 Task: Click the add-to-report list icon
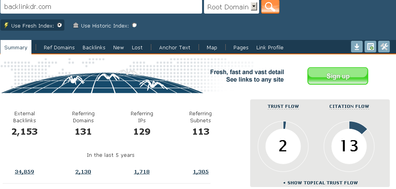370,47
